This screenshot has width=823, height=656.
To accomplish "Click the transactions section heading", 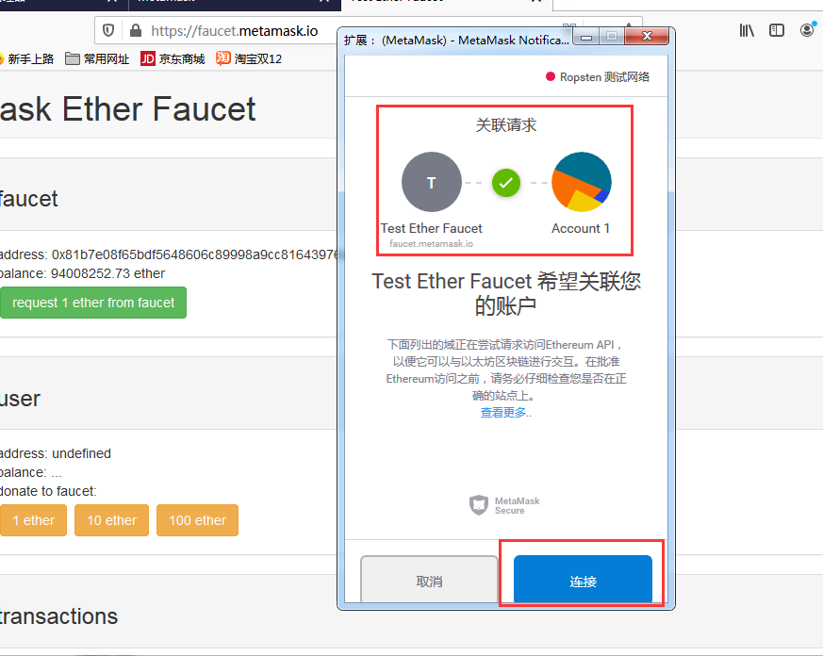I will (58, 616).
